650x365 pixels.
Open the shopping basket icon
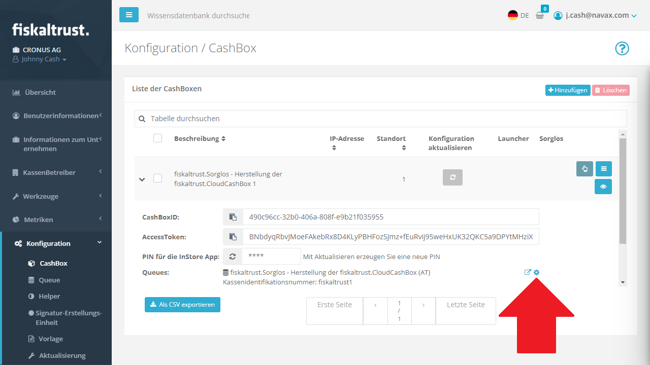[x=540, y=16]
